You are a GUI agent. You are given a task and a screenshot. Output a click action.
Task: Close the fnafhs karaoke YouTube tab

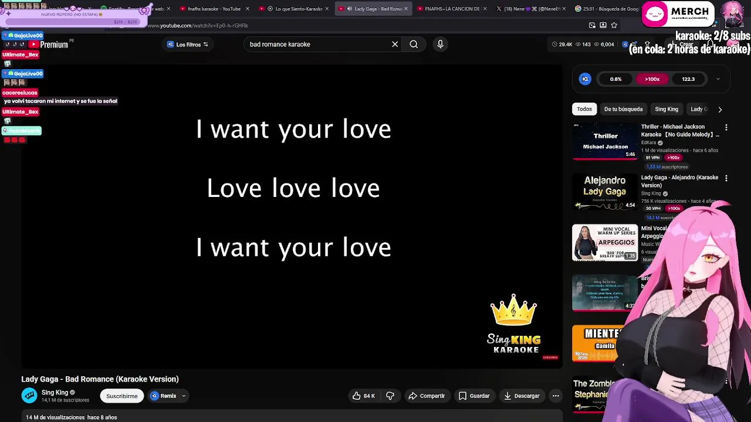(247, 9)
